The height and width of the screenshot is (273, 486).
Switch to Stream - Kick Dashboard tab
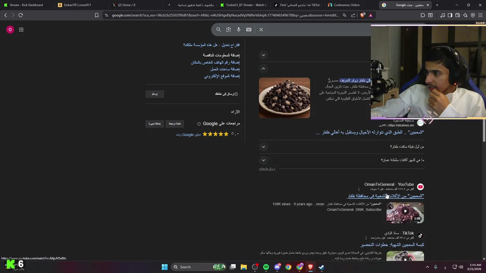click(26, 5)
